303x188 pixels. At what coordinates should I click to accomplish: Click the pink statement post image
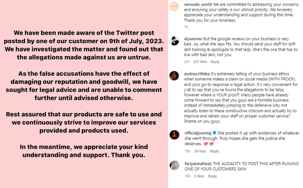coord(84,94)
